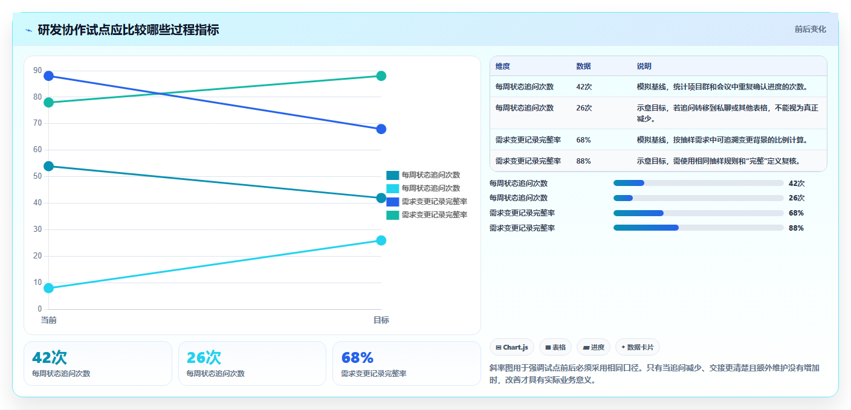The height and width of the screenshot is (410, 851).
Task: Click the 前后变化 label in the header
Action: coord(810,29)
